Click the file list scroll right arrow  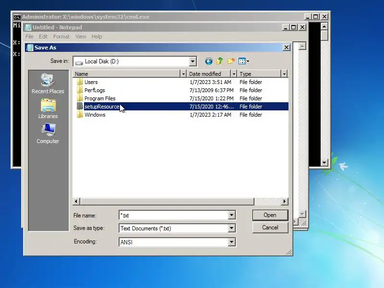point(284,201)
